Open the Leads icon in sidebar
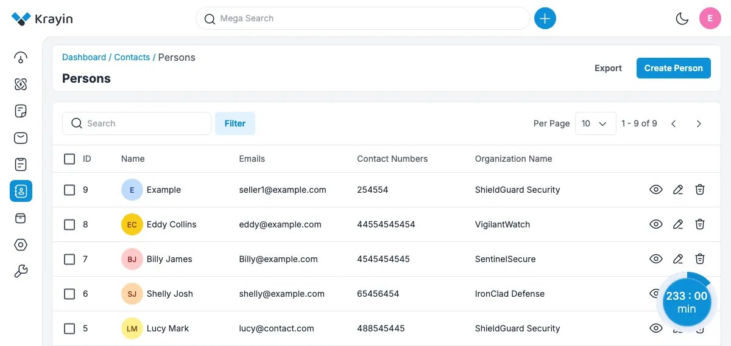 (21, 85)
